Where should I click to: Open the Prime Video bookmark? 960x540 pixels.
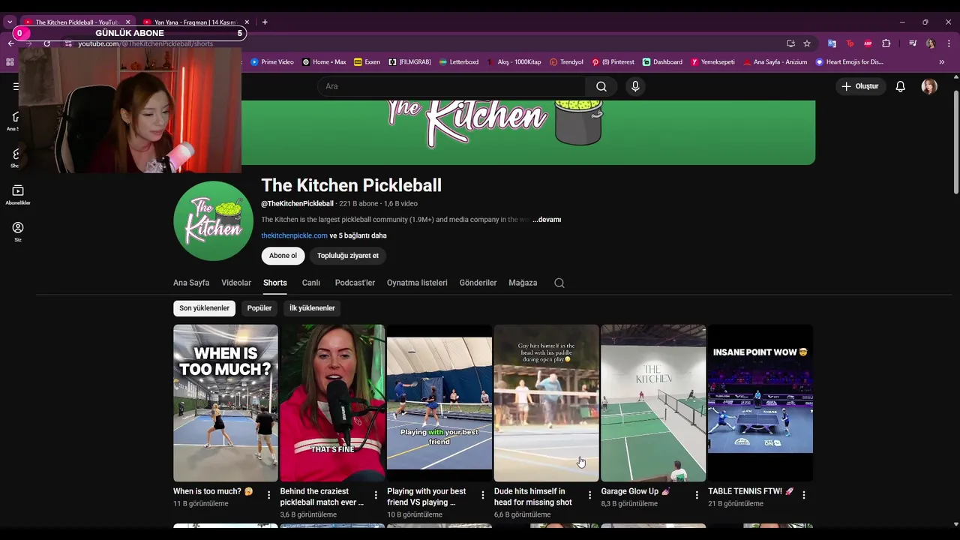point(272,62)
